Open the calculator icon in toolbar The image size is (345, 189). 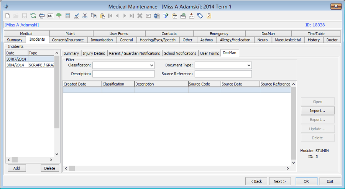(x=68, y=16)
